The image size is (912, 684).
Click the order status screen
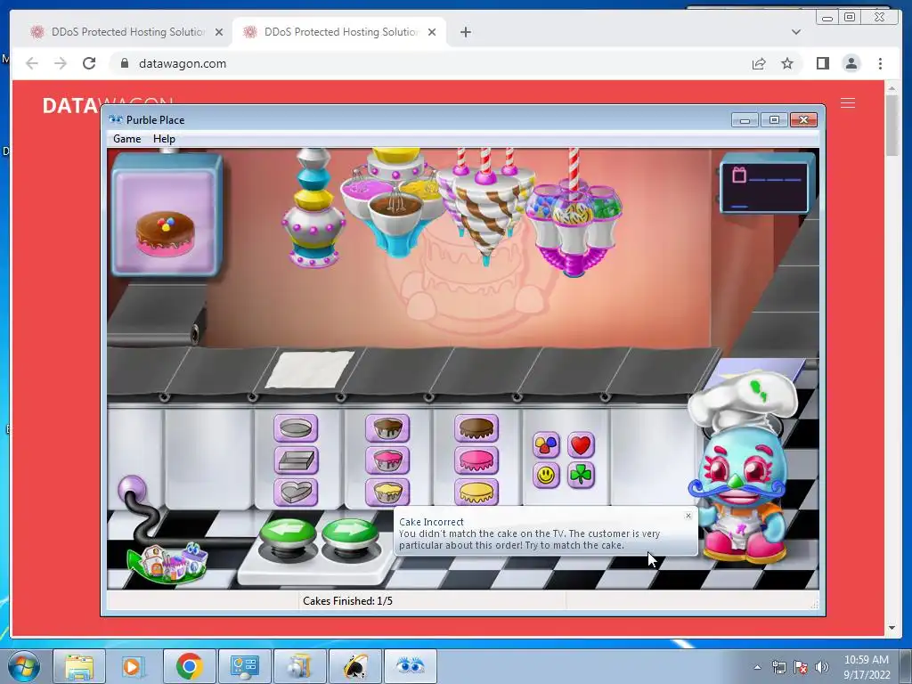[765, 185]
